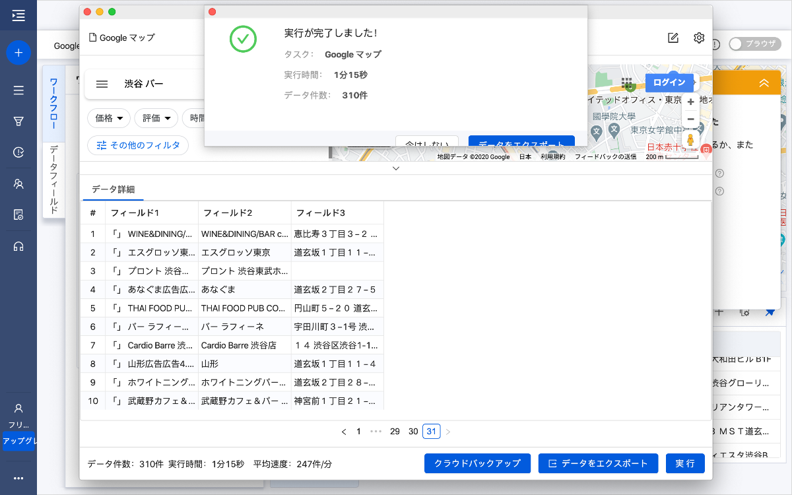Click 利用規約 link on the map

point(553,157)
